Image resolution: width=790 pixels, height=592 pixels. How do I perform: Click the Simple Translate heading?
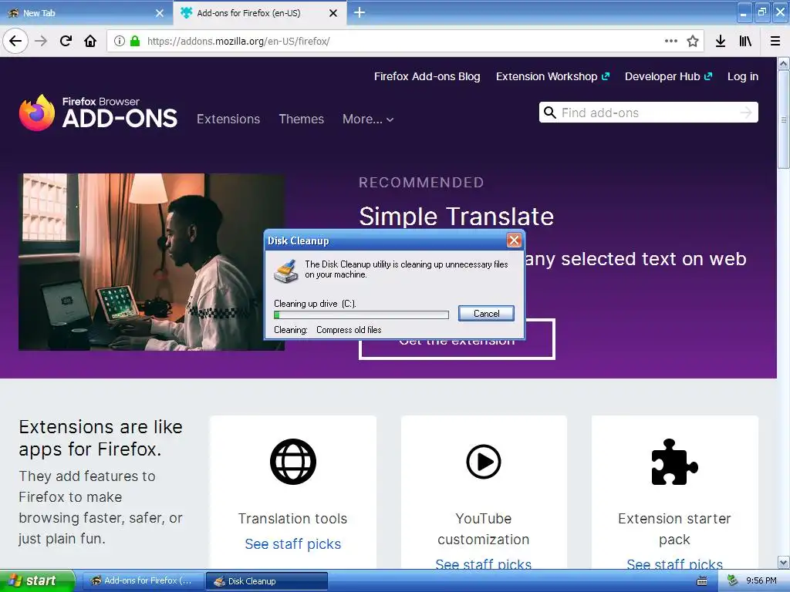456,217
